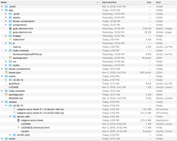Select the v0.36.10 folder name under cache
This screenshot has width=177, height=141.
[x=18, y=80]
